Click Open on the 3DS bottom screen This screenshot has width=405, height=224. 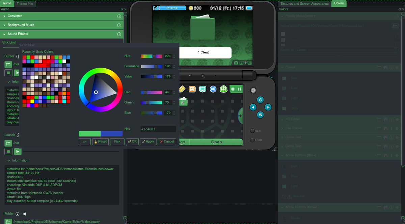(x=216, y=142)
